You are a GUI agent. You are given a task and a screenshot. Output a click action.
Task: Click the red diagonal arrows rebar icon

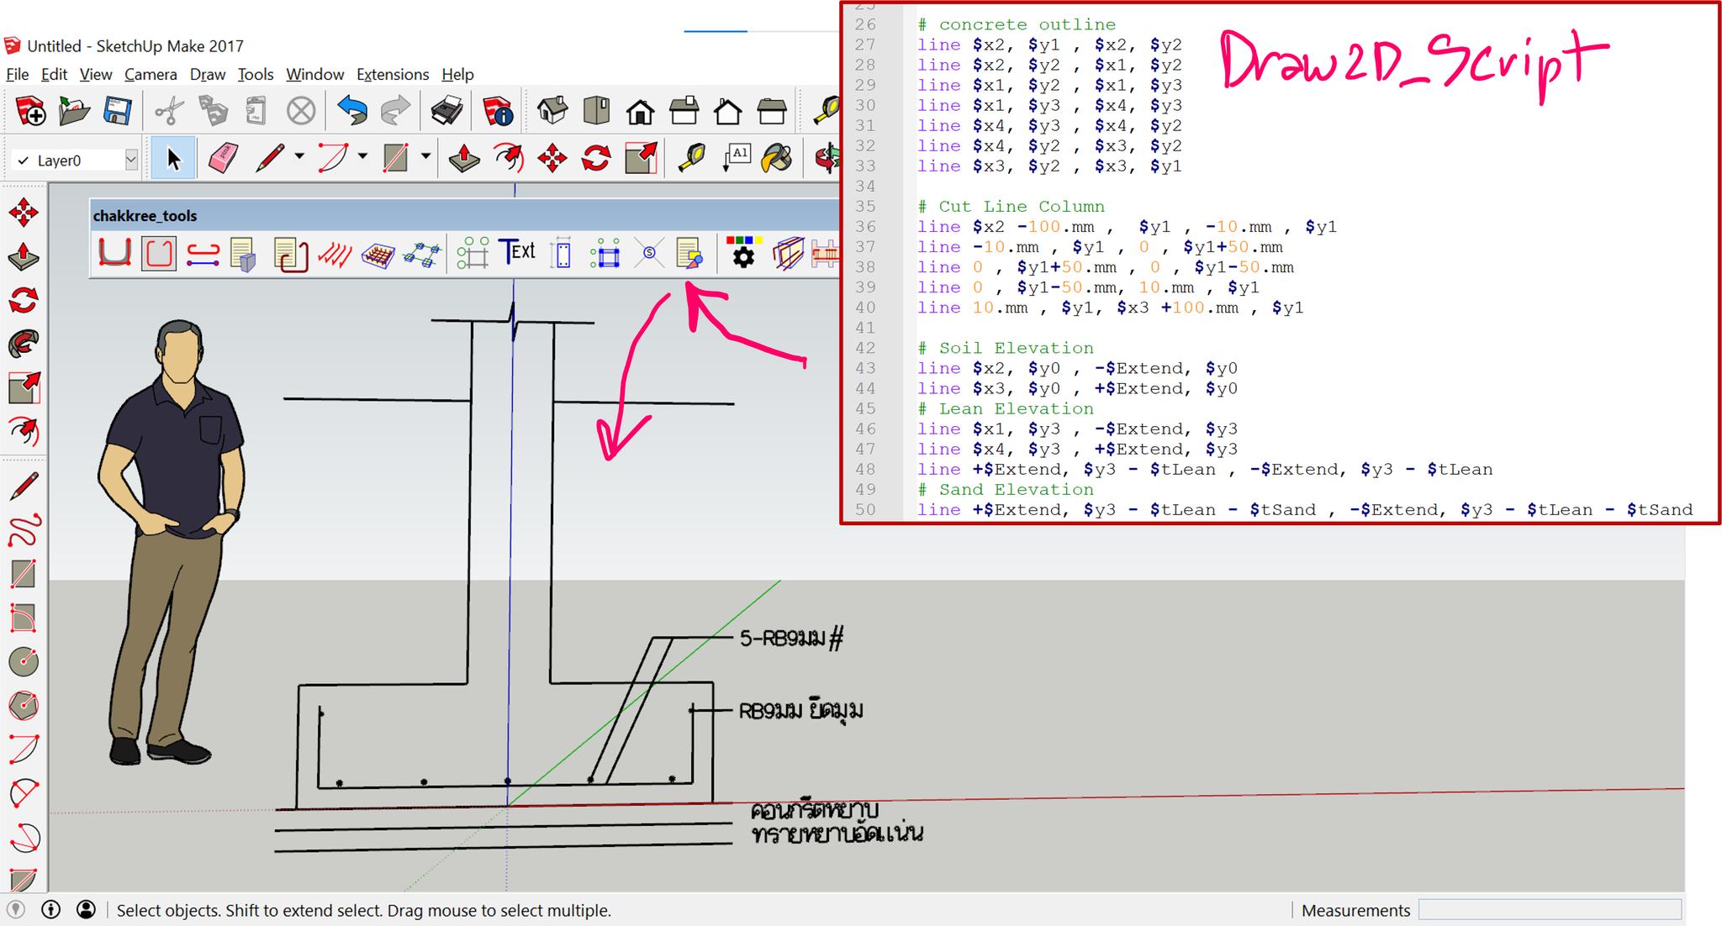pos(335,254)
